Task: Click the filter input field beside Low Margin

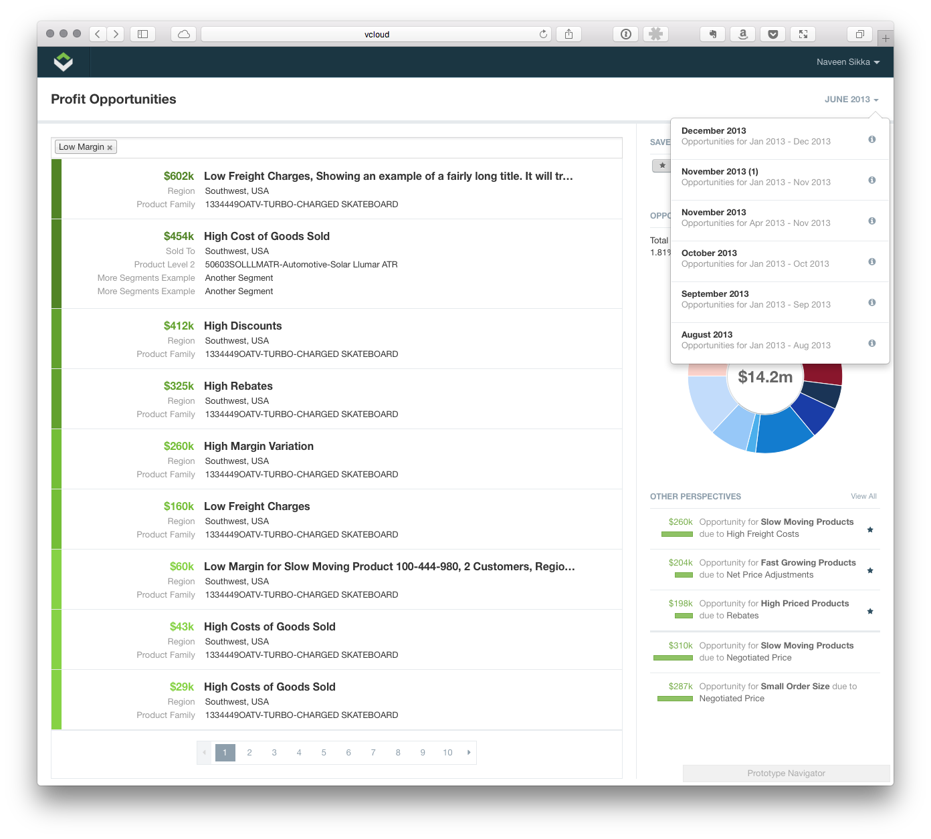Action: 368,147
